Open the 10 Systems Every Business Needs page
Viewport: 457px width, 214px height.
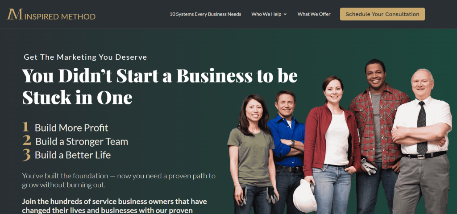pos(205,14)
